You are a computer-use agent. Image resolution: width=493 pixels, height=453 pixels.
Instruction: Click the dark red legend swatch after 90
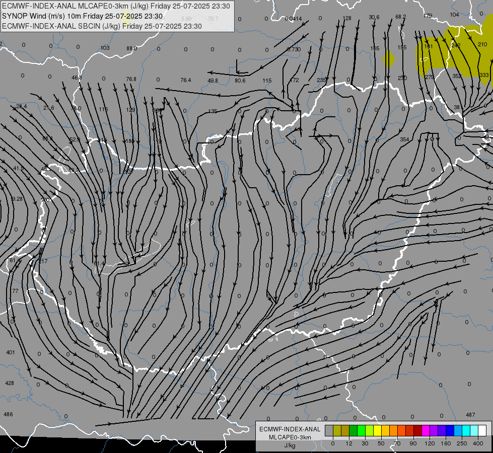coord(418,430)
